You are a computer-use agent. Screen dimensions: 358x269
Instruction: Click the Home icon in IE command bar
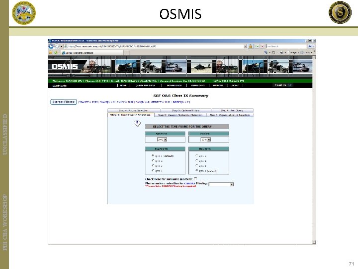(x=266, y=53)
